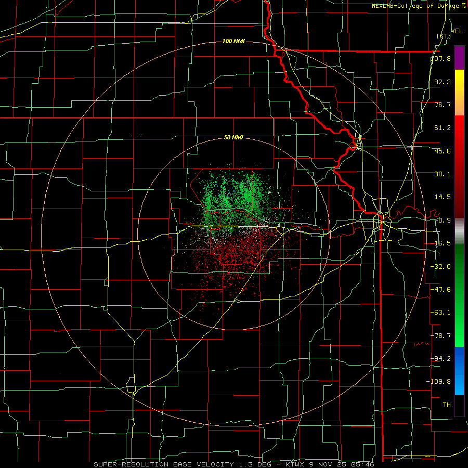Click the -16.5 value on the velocity scale
Image resolution: width=468 pixels, height=468 pixels.
pos(440,243)
